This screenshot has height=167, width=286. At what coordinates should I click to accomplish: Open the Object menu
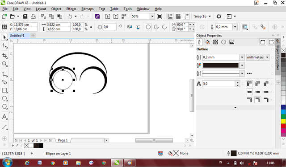56,9
